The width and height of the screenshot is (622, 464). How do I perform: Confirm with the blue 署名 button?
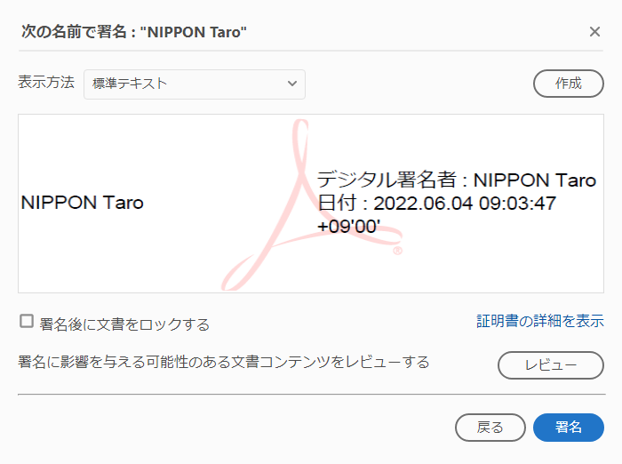point(569,428)
